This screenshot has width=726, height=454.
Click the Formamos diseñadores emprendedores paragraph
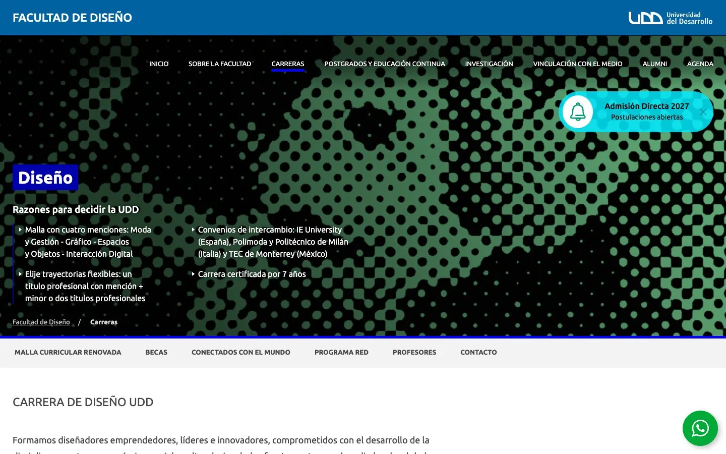click(221, 446)
